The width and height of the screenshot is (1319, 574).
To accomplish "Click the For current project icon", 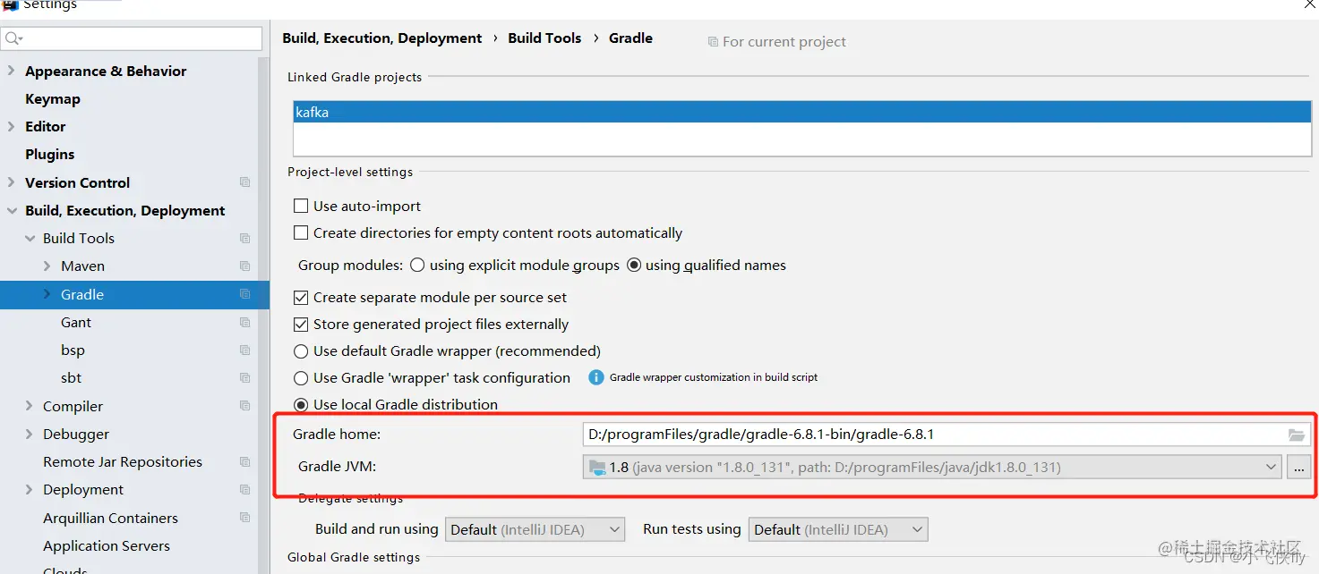I will [x=713, y=42].
